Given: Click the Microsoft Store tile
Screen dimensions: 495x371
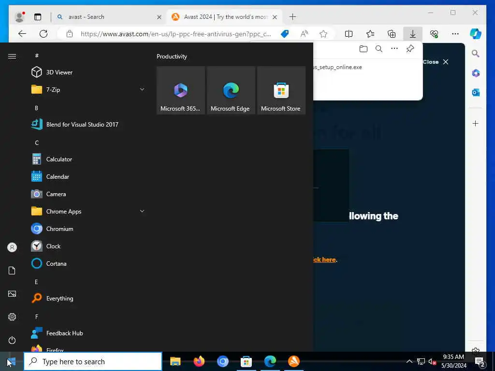Looking at the screenshot, I should [x=281, y=90].
